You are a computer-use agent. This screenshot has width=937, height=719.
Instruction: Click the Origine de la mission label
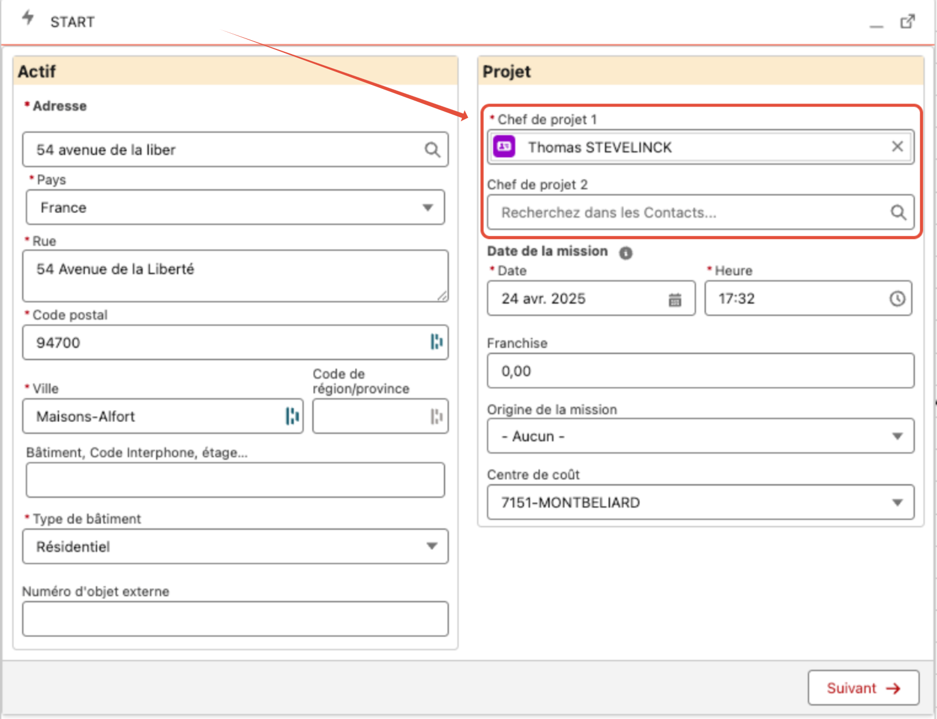click(552, 410)
